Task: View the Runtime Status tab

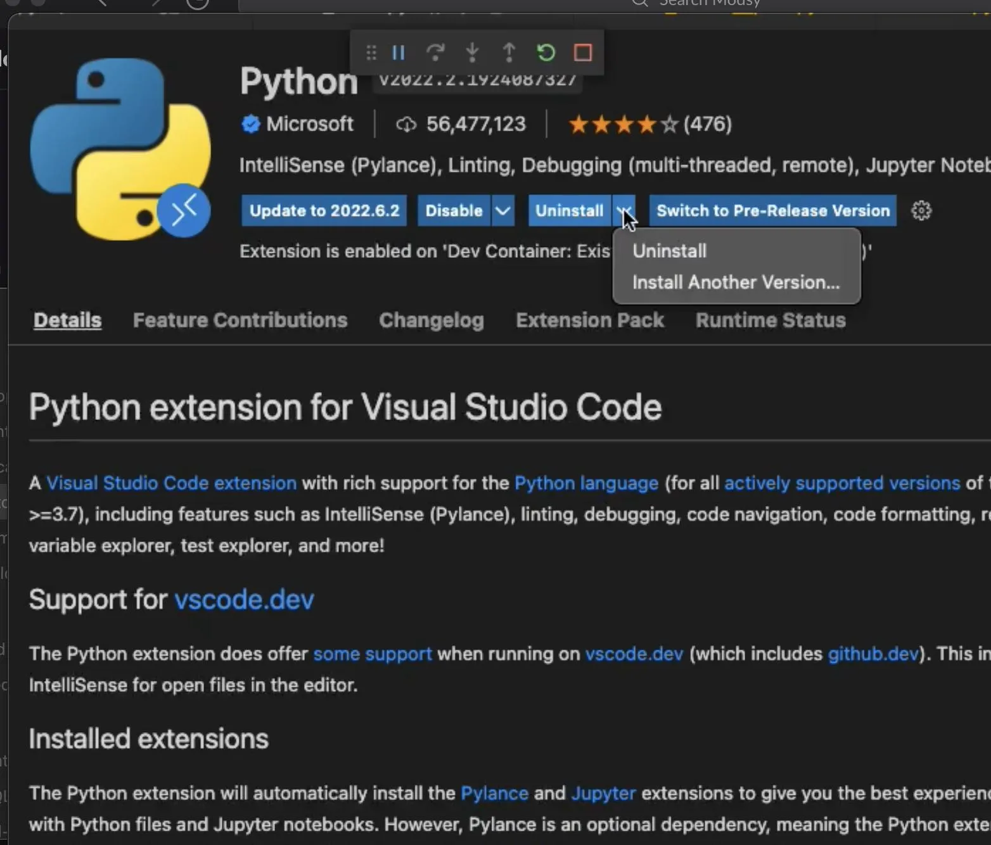Action: tap(770, 321)
